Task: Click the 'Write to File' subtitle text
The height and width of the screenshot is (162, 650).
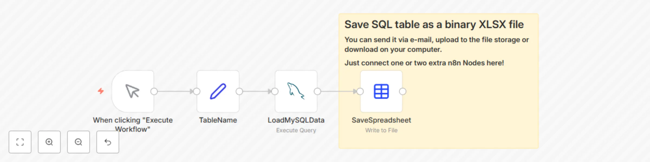Action: click(381, 130)
